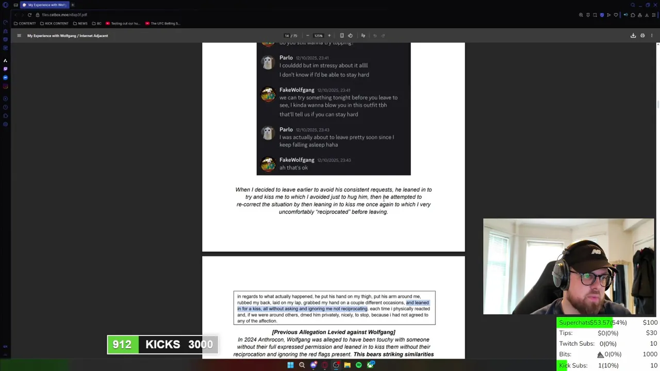
Task: Click the PDF title 'My Experience with Wolfgang / Internet Adjacent'
Action: coord(68,36)
